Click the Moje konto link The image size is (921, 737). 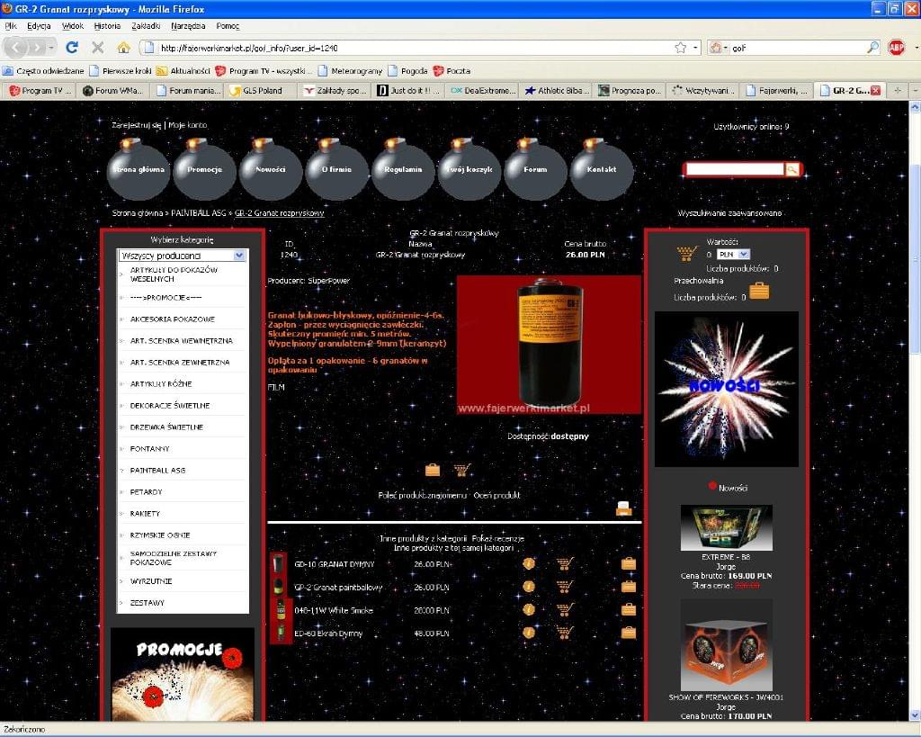188,125
